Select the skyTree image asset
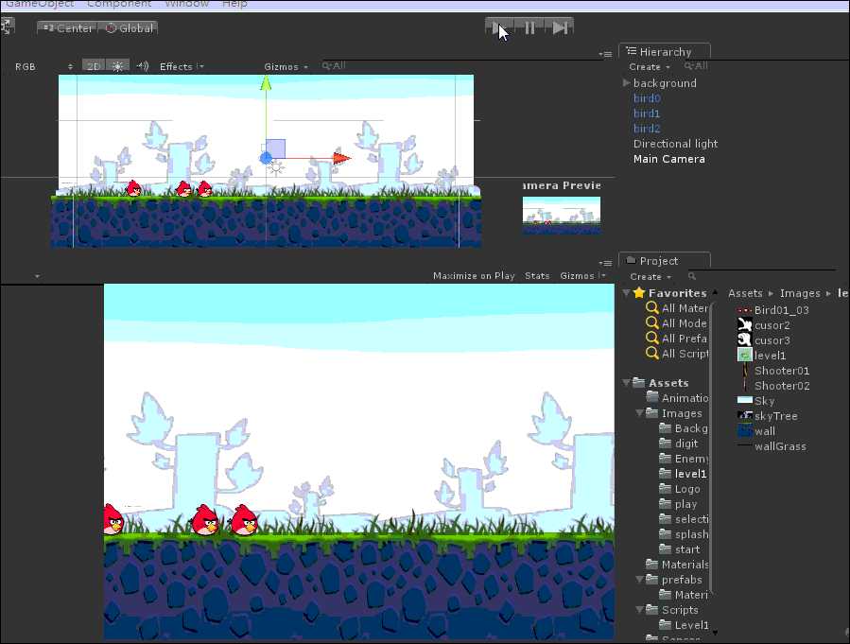The width and height of the screenshot is (850, 644). pyautogui.click(x=768, y=416)
